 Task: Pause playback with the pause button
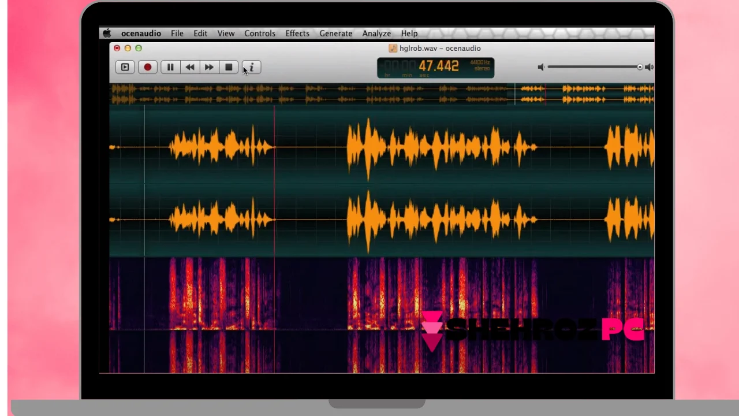pyautogui.click(x=170, y=68)
